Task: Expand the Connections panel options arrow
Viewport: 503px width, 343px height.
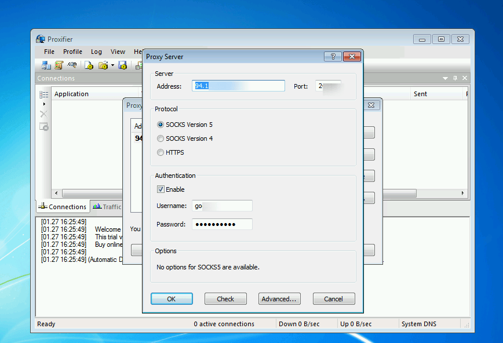Action: (x=445, y=78)
